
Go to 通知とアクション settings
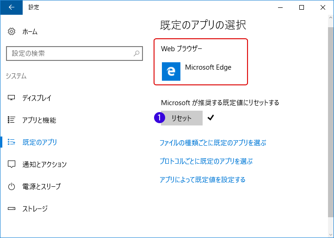coord(44,164)
